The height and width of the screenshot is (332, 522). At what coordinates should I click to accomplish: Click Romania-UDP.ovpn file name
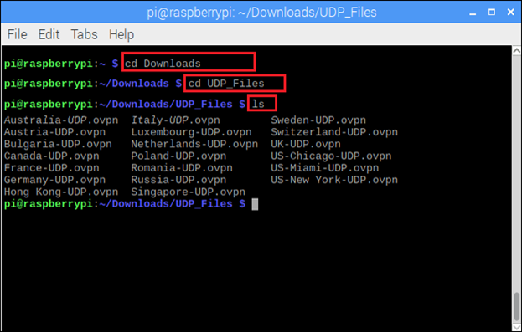182,168
